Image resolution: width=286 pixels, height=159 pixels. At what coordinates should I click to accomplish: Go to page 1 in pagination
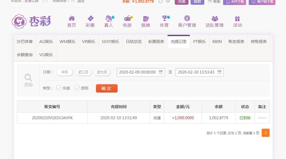[266, 133]
